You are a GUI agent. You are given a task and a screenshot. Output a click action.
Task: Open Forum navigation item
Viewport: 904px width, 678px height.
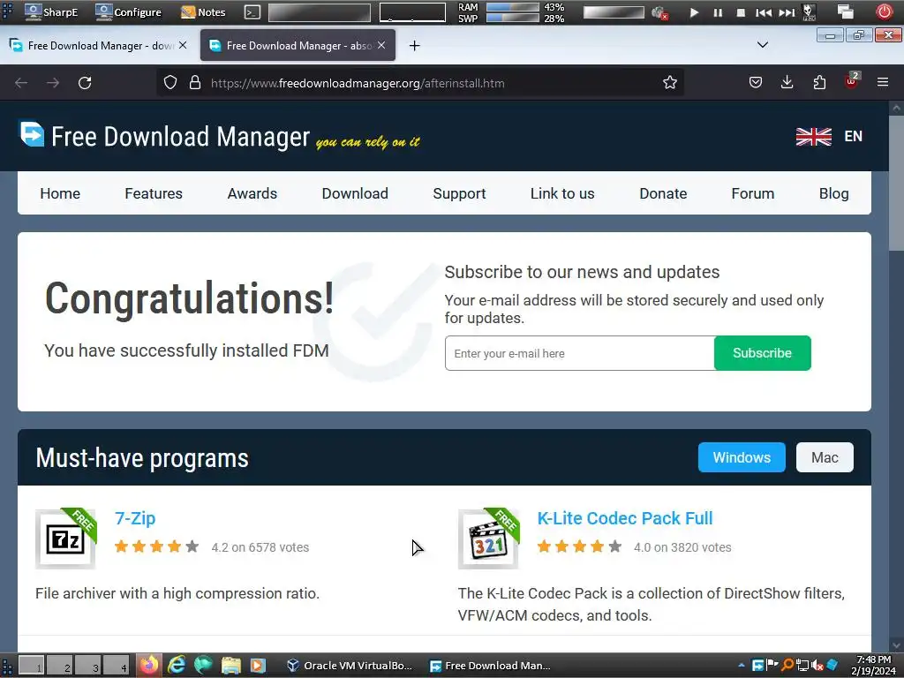pyautogui.click(x=752, y=193)
